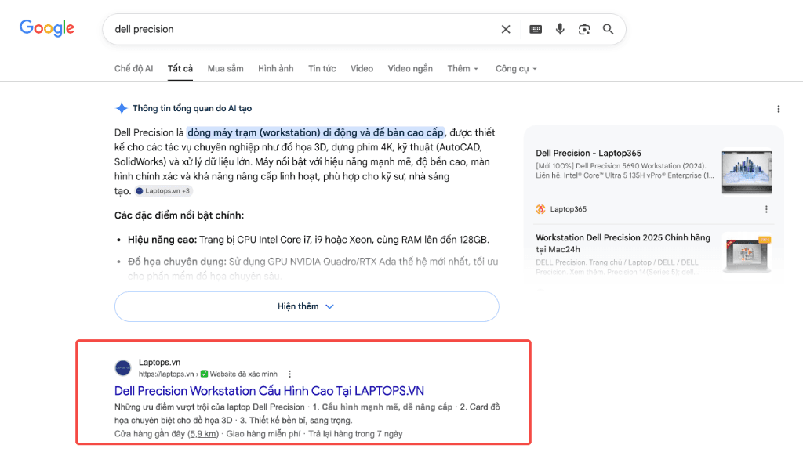Image resolution: width=803 pixels, height=452 pixels.
Task: Click the magnifying glass search icon
Action: (608, 29)
